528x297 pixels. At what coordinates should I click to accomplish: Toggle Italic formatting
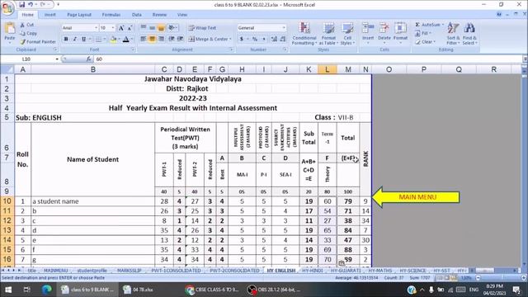pos(75,40)
